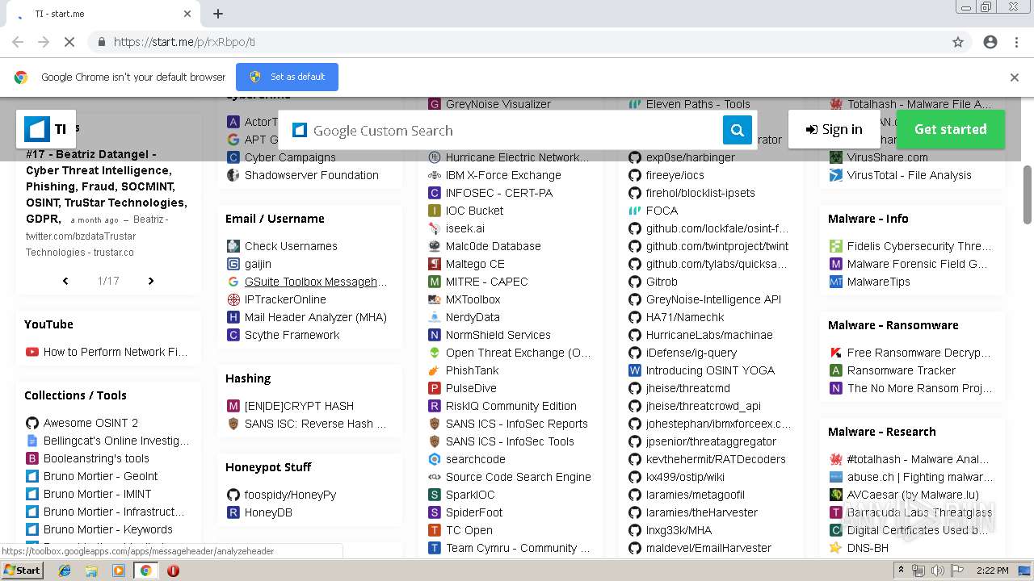1034x581 pixels.
Task: Go to next post in the feed widget
Action: point(151,281)
